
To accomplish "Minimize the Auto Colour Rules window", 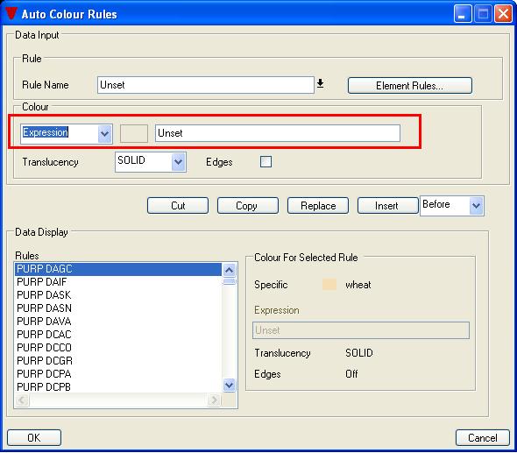I will pyautogui.click(x=463, y=14).
